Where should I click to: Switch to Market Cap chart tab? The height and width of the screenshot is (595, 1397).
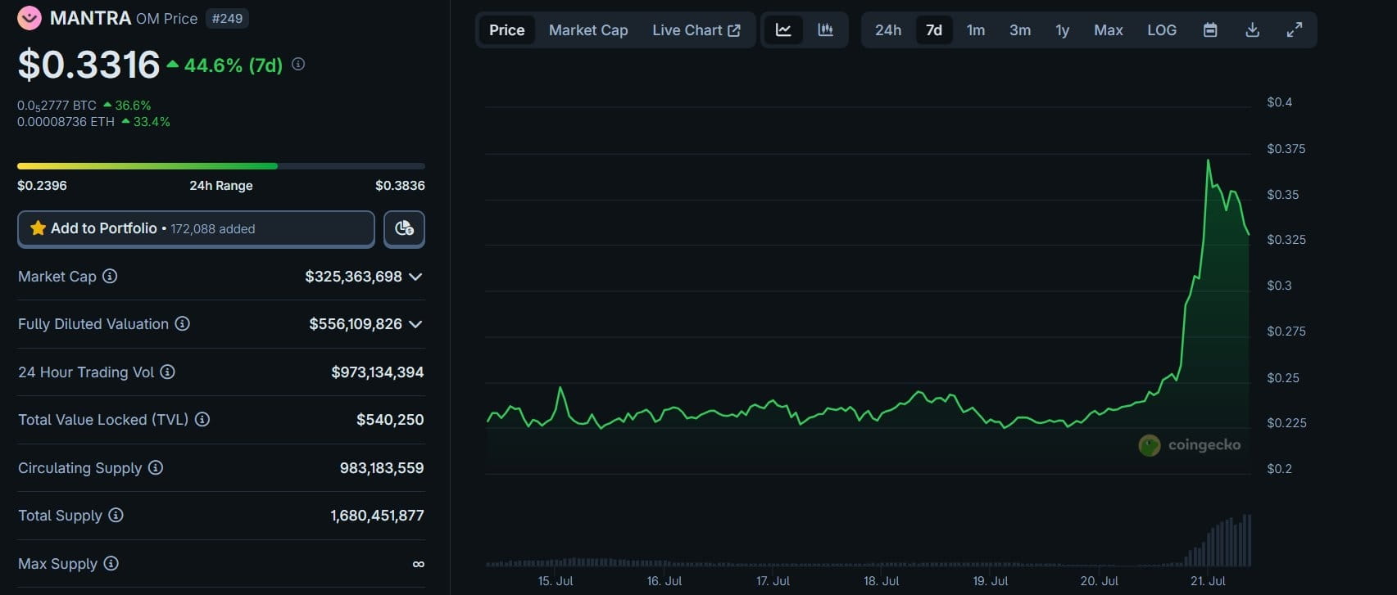click(x=588, y=30)
